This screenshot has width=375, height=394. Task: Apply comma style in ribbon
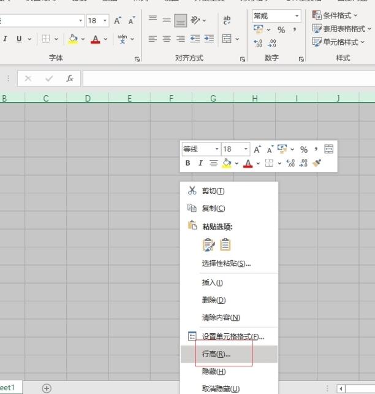(x=295, y=30)
